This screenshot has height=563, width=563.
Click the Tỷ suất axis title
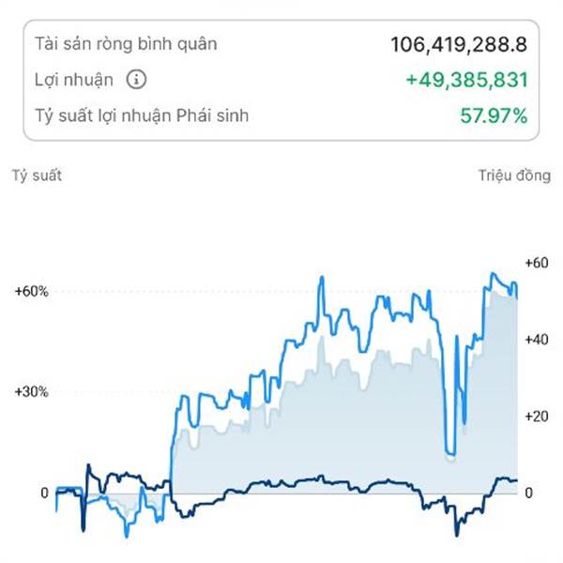pyautogui.click(x=37, y=176)
